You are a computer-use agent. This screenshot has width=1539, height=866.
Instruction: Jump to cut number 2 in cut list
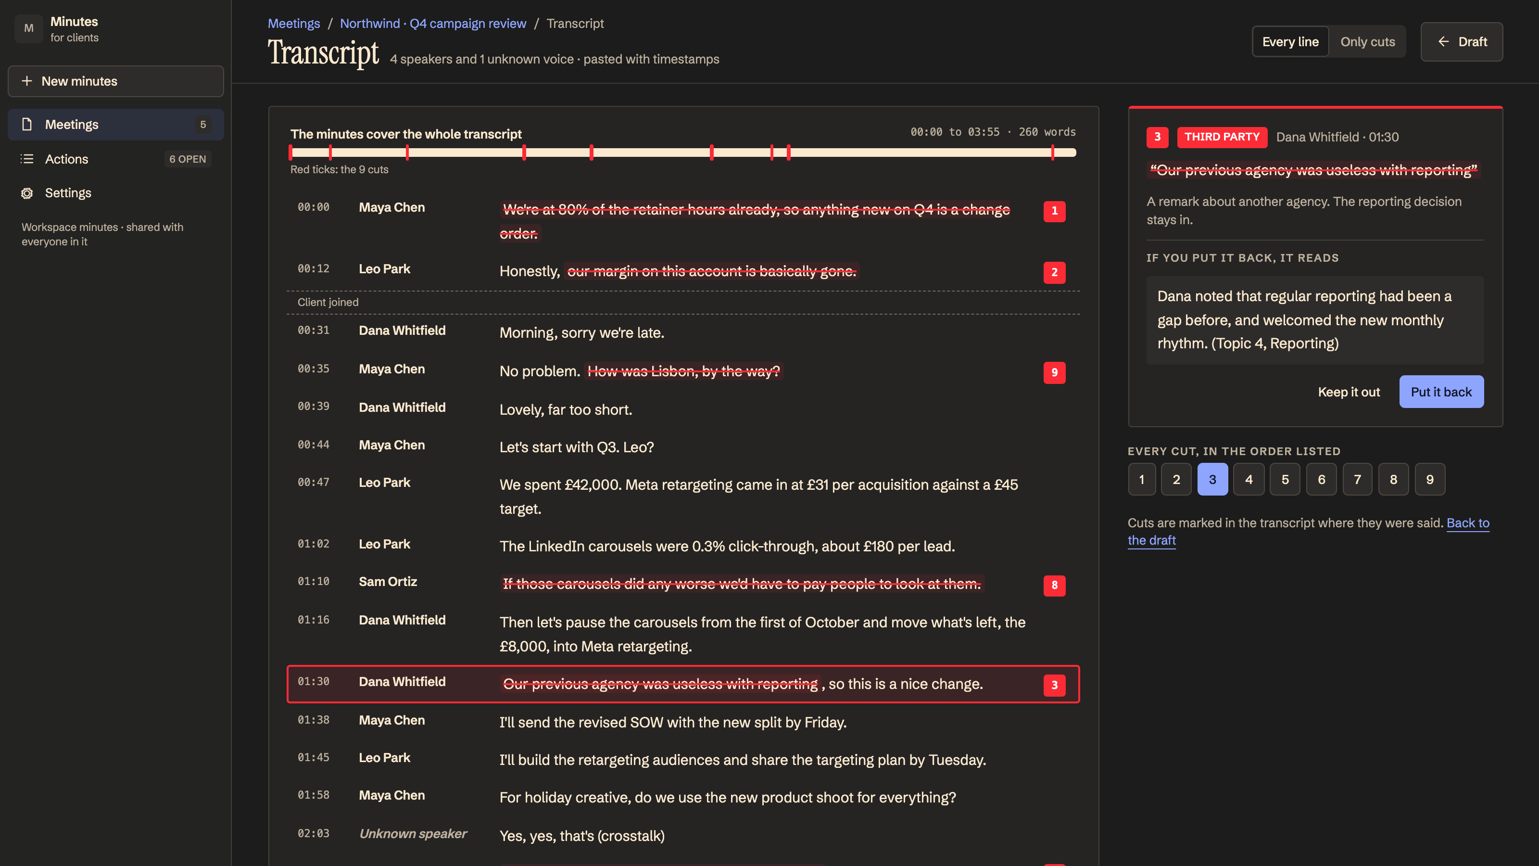tap(1176, 479)
